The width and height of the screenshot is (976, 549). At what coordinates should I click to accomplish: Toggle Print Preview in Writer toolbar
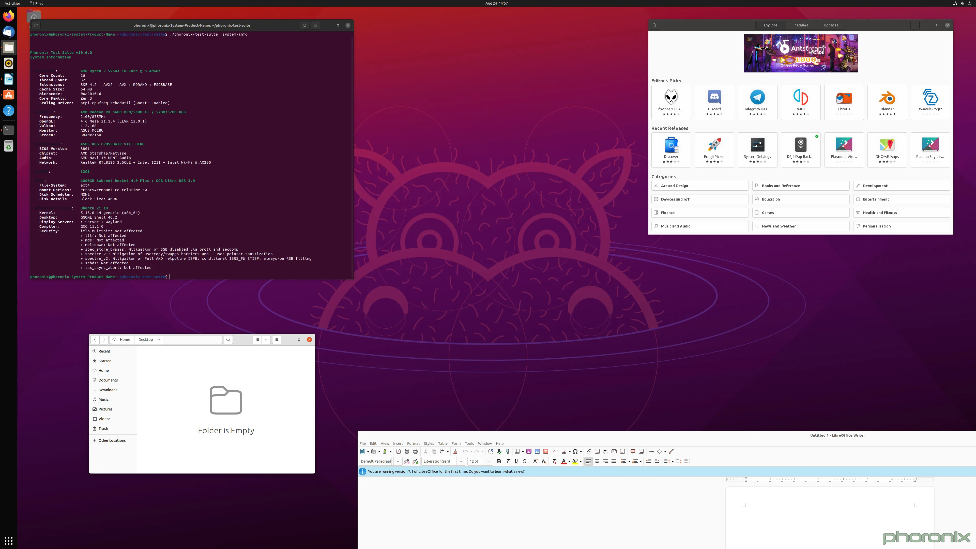[415, 451]
